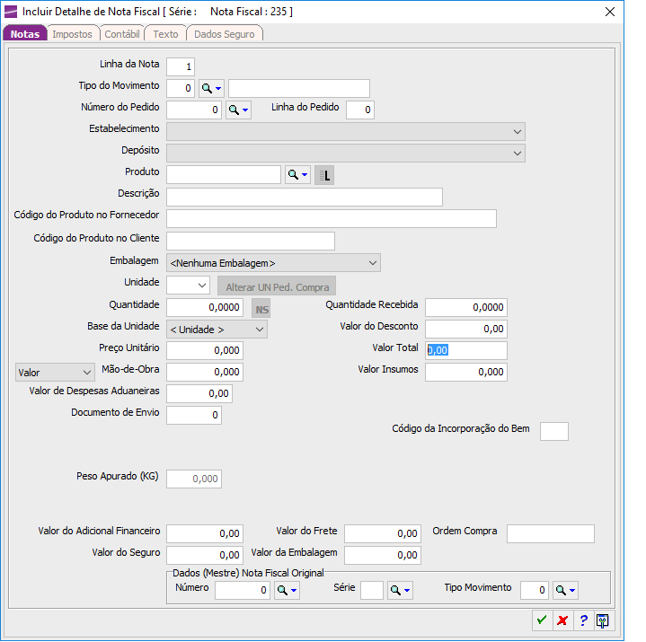Confirm with the green checkmark icon
Image resolution: width=646 pixels, height=642 pixels.
pos(542,620)
